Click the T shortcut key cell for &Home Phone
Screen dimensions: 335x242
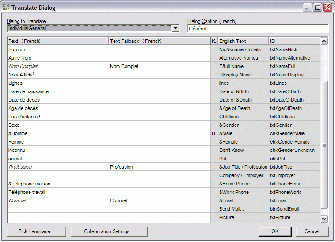pyautogui.click(x=214, y=184)
